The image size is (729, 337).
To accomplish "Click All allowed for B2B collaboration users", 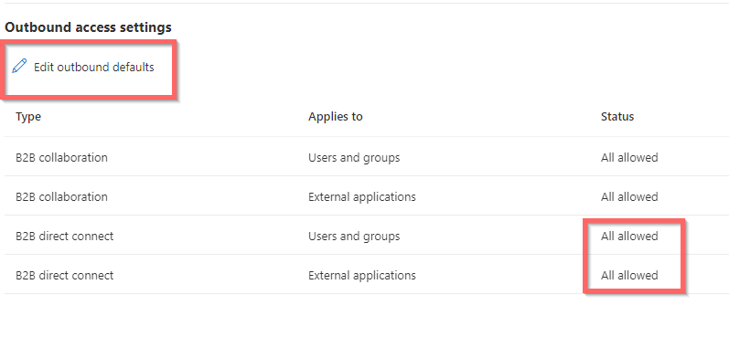I will [629, 157].
